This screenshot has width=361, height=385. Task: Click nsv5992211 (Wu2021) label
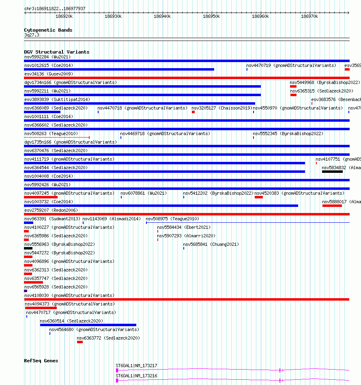click(x=47, y=91)
